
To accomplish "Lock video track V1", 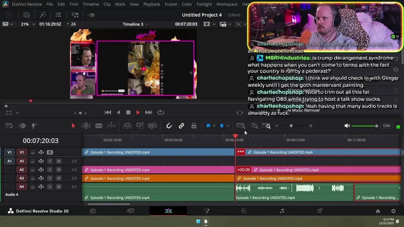I will click(32, 152).
